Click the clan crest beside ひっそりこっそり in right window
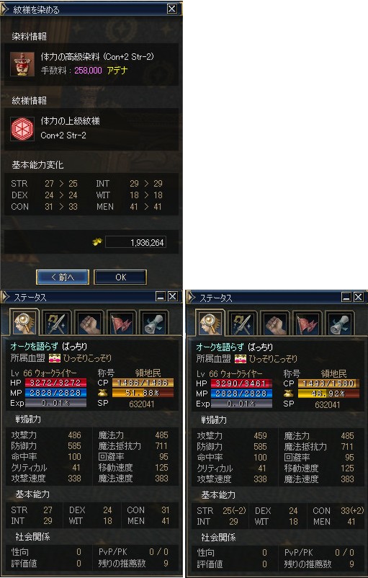This screenshot has height=578, width=368. 241,359
